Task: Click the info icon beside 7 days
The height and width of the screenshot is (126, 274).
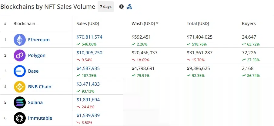Action: point(122,7)
